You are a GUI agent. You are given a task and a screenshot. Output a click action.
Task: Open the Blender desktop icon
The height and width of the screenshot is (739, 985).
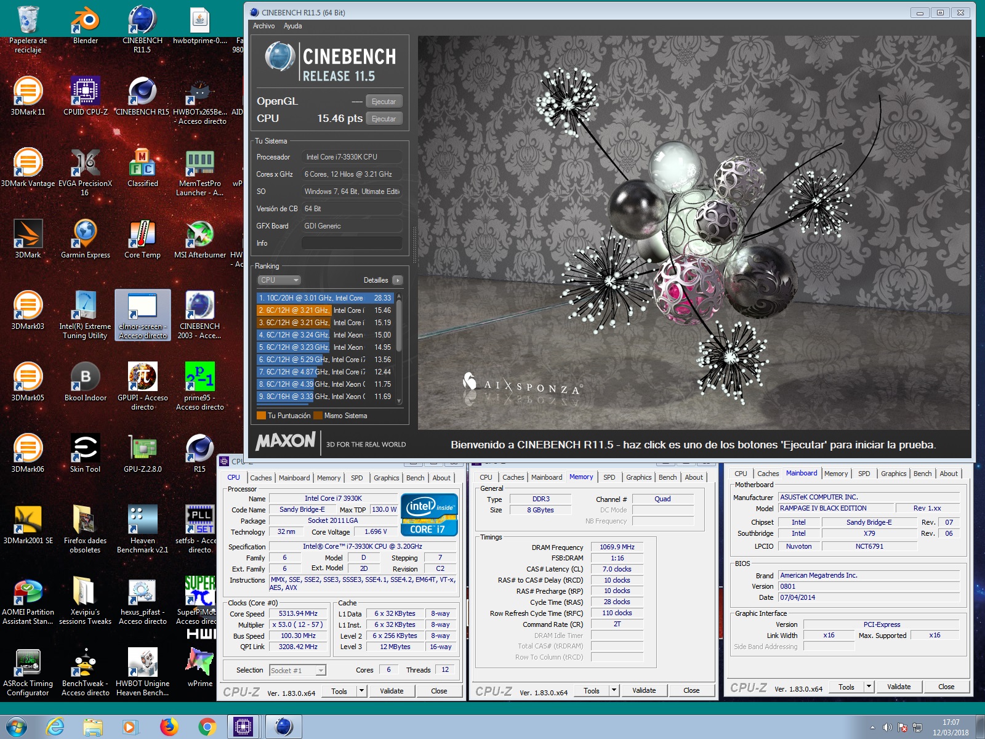pyautogui.click(x=86, y=25)
